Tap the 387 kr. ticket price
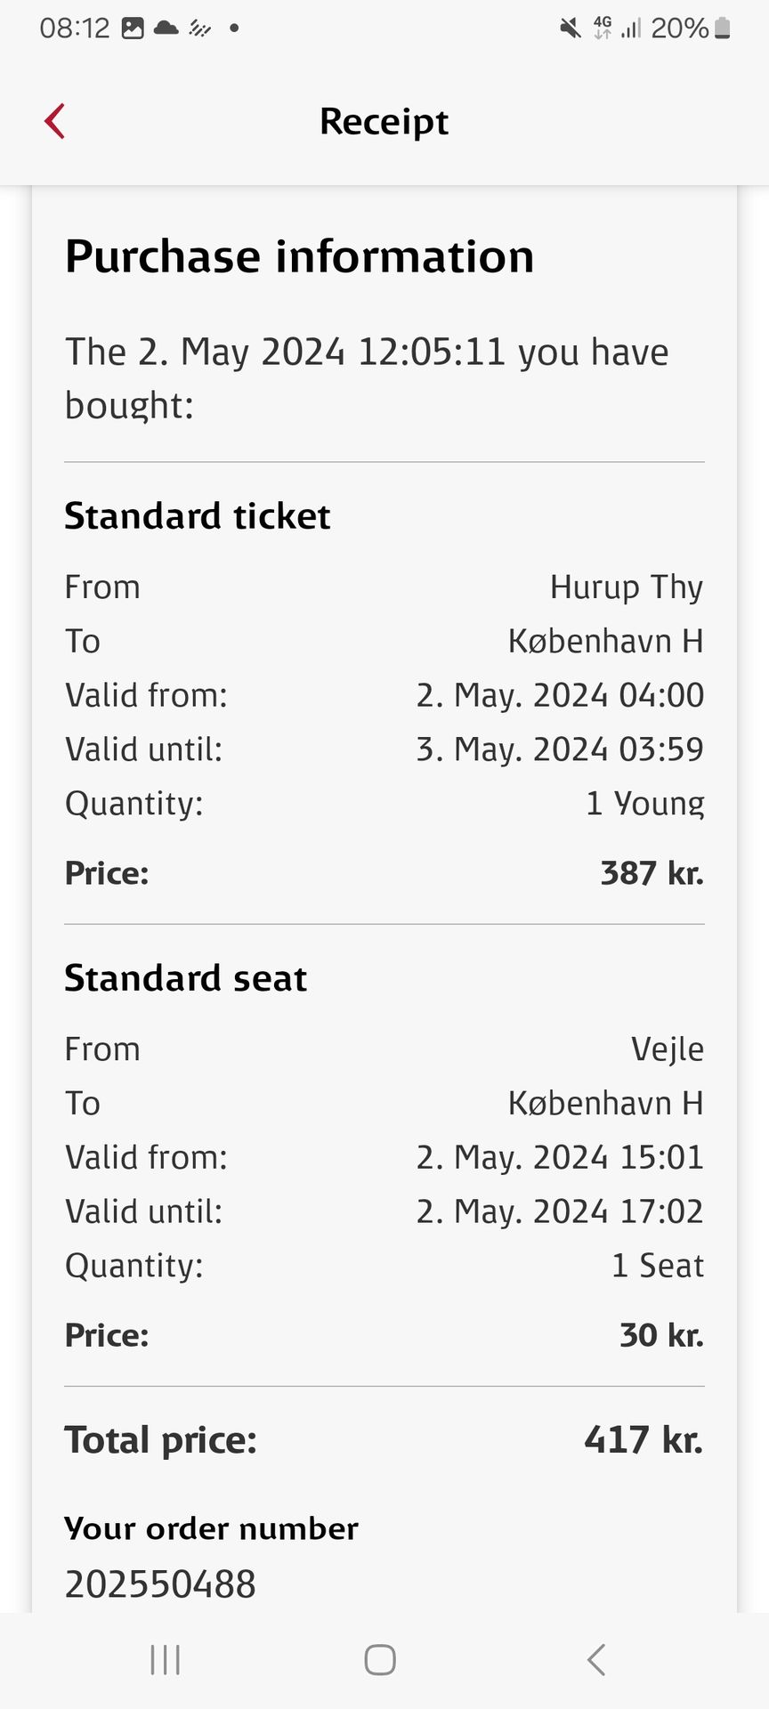769x1709 pixels. (651, 873)
